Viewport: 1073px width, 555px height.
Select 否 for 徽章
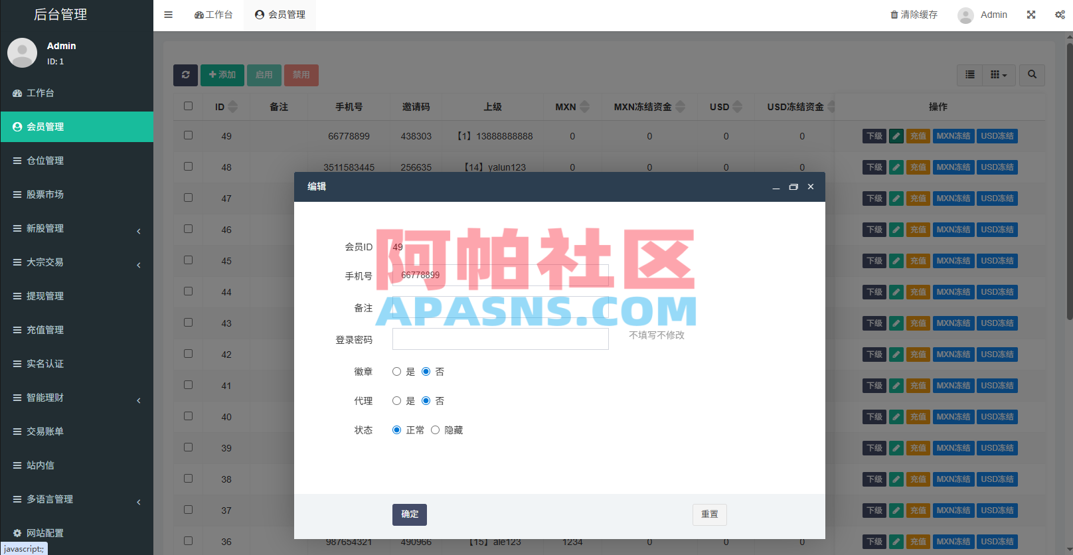click(426, 372)
